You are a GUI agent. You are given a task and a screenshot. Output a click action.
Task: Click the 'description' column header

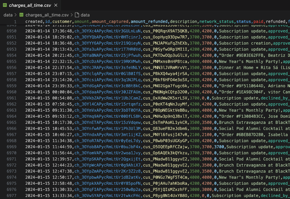(183, 21)
